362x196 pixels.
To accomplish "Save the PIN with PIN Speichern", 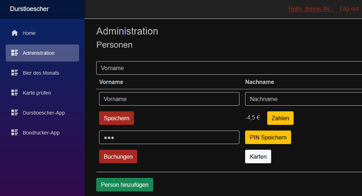I will coord(268,137).
